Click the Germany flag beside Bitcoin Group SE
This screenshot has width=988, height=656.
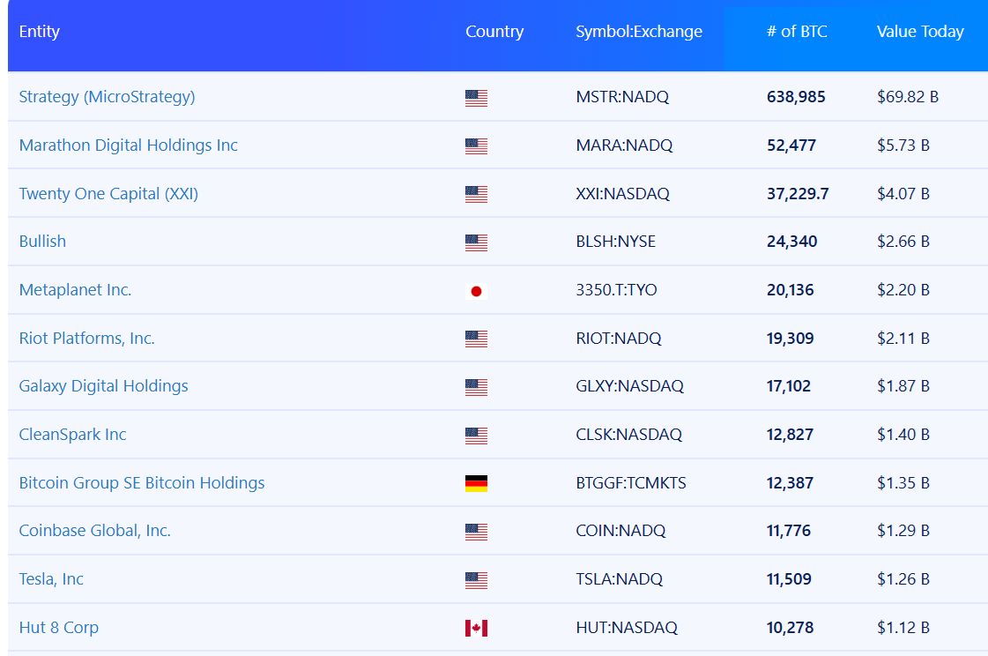click(476, 482)
